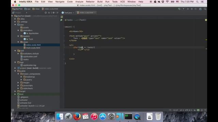Open the Refactor menu

[x=90, y=2]
